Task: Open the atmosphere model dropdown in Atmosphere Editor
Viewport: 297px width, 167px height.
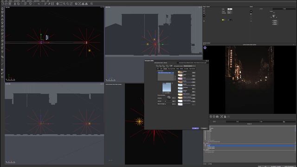Action: (x=189, y=66)
